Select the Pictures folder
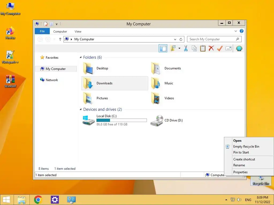The height and width of the screenshot is (205, 274). [115, 98]
